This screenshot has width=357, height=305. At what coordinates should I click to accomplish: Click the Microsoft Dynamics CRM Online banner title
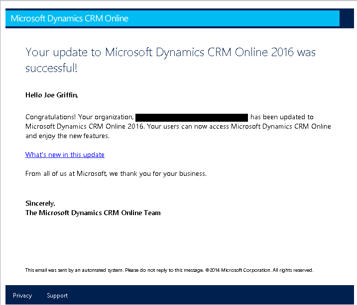[x=70, y=19]
